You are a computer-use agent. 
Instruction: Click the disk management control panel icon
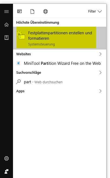click(x=21, y=35)
